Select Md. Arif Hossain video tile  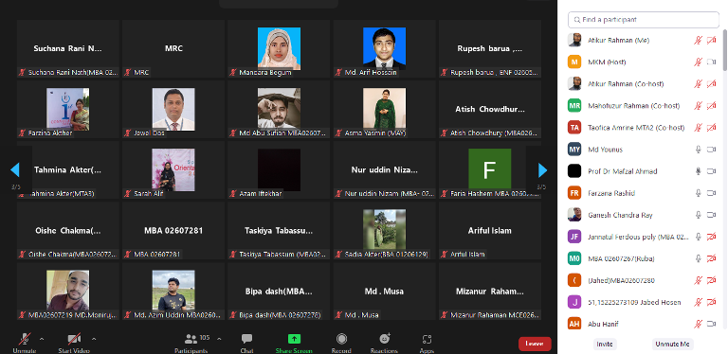(x=385, y=48)
